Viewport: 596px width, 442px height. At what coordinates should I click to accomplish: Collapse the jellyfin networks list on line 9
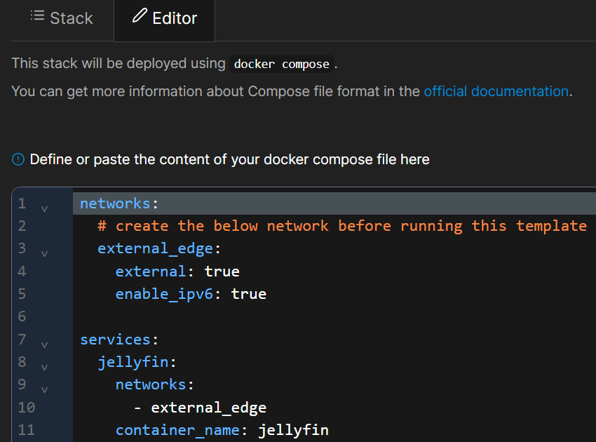click(x=44, y=389)
